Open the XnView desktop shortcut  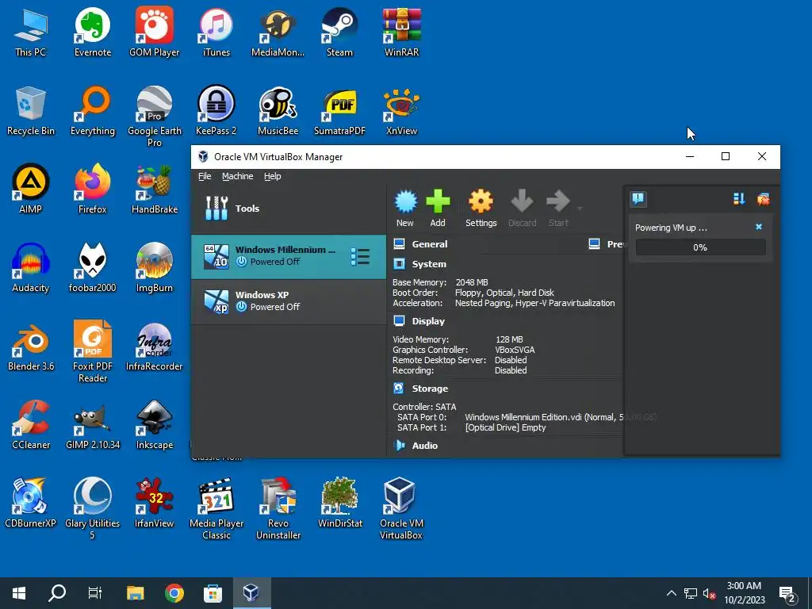pos(401,110)
